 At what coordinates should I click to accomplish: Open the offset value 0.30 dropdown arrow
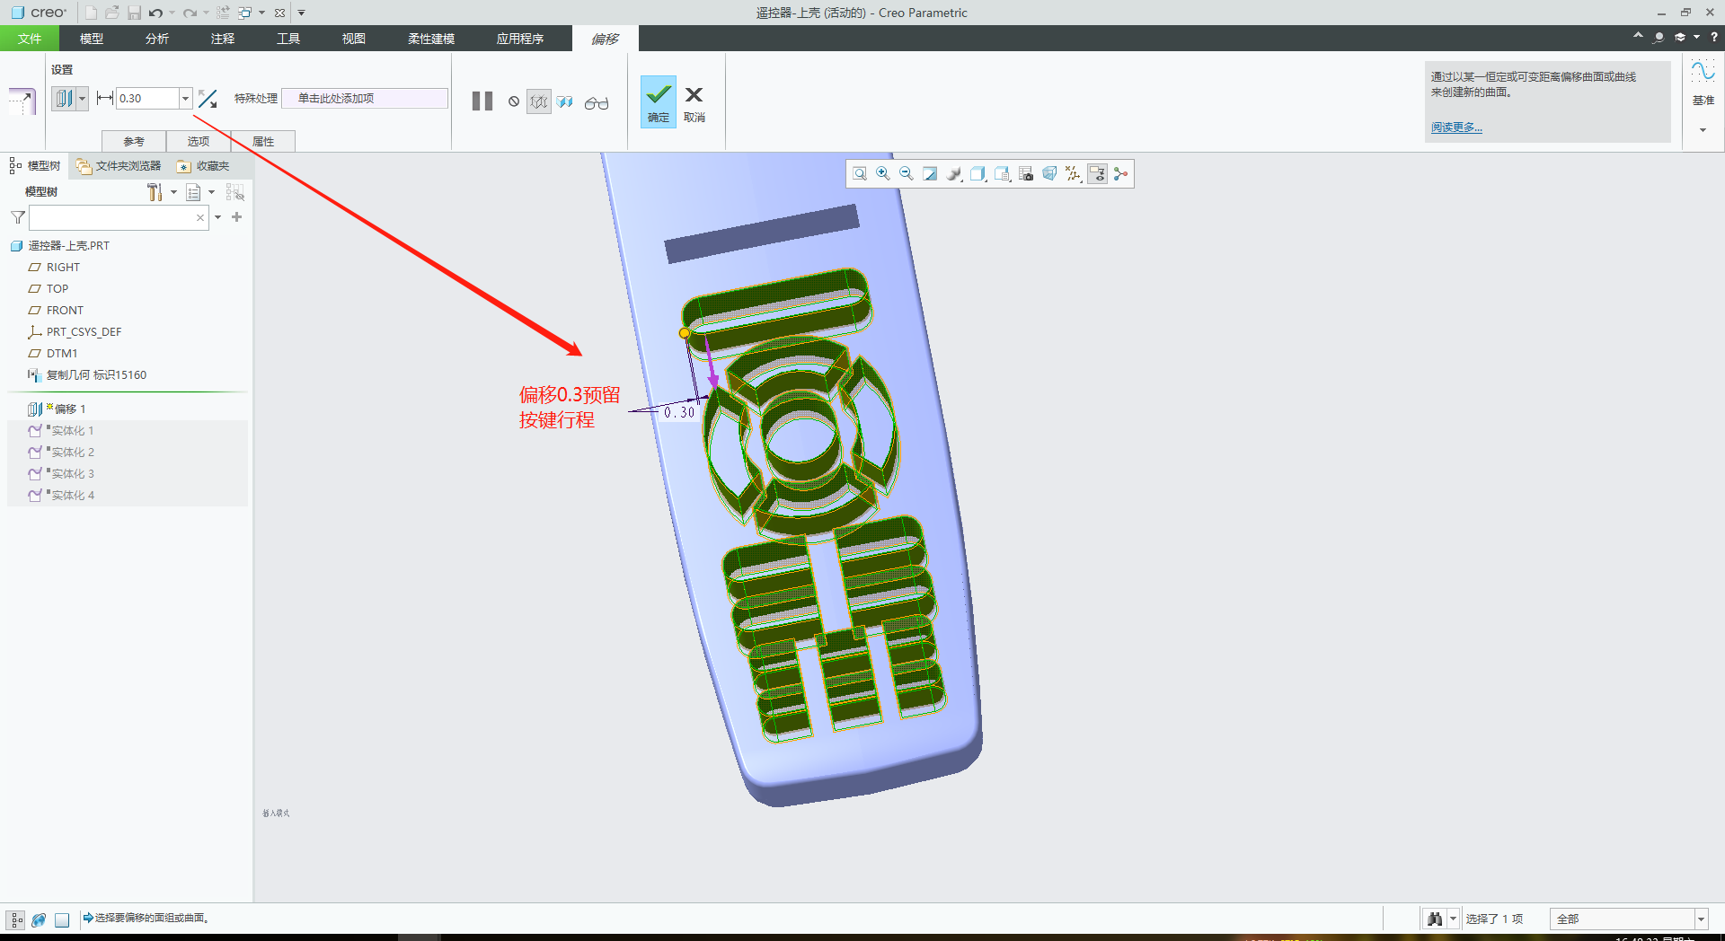(x=185, y=99)
